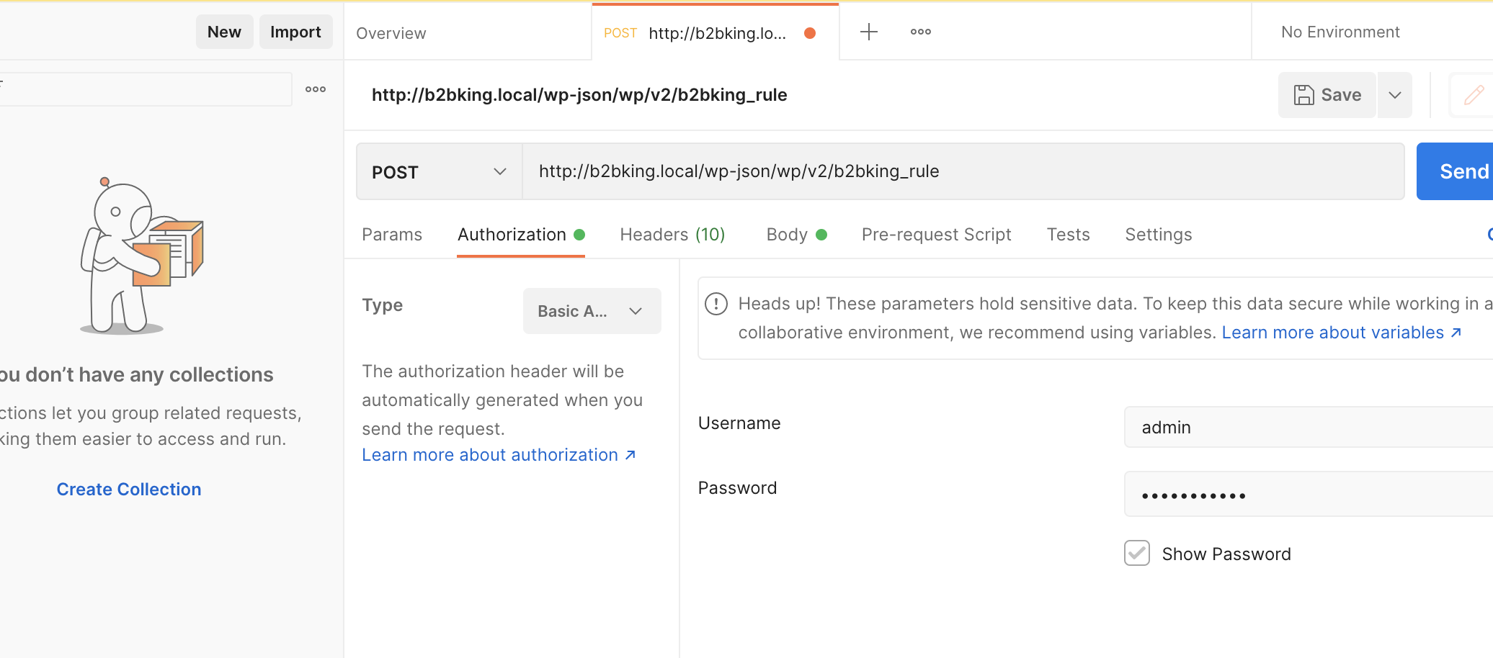
Task: Switch to the Body tab
Action: (x=795, y=235)
